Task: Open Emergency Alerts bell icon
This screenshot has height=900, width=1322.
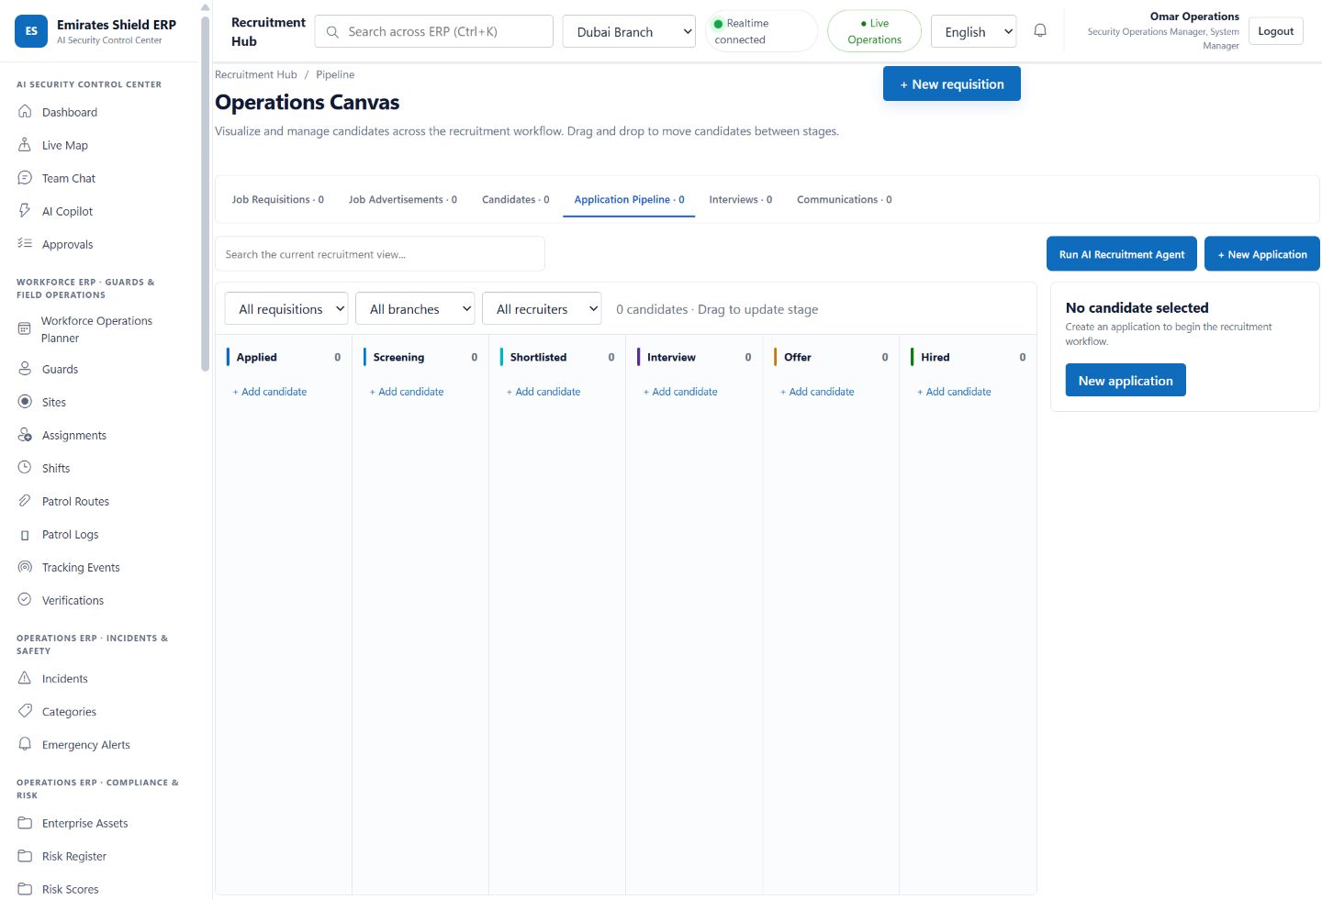Action: (25, 744)
